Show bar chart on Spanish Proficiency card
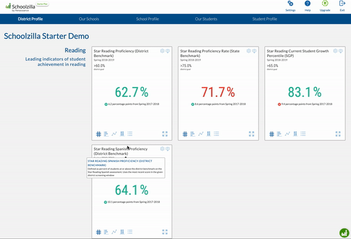 coord(106,232)
